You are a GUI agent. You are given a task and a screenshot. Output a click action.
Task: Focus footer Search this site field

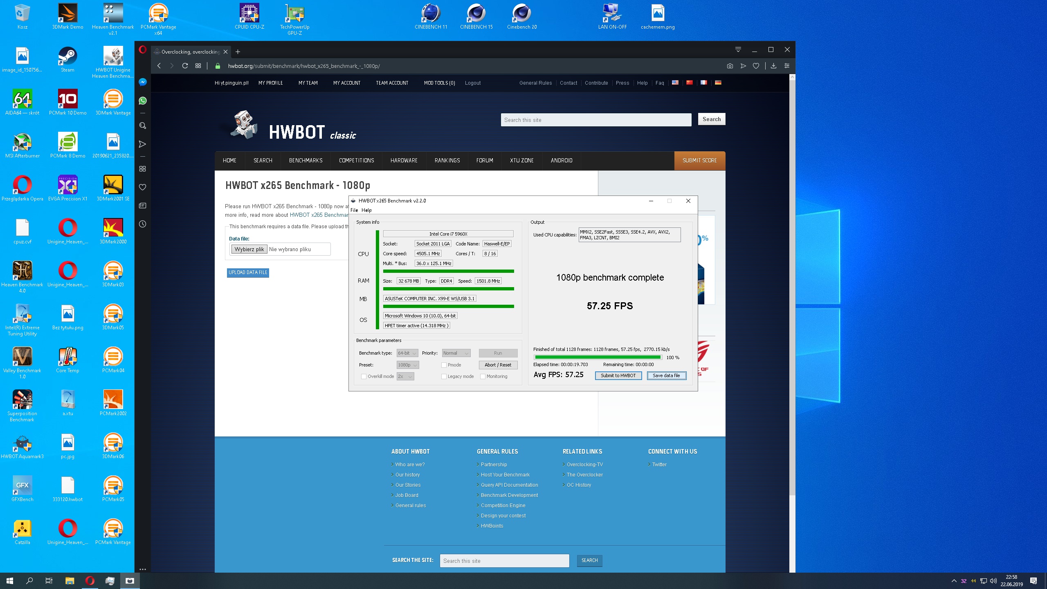click(x=504, y=561)
